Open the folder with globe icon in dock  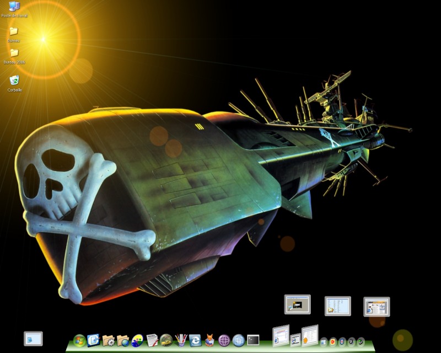(123, 341)
